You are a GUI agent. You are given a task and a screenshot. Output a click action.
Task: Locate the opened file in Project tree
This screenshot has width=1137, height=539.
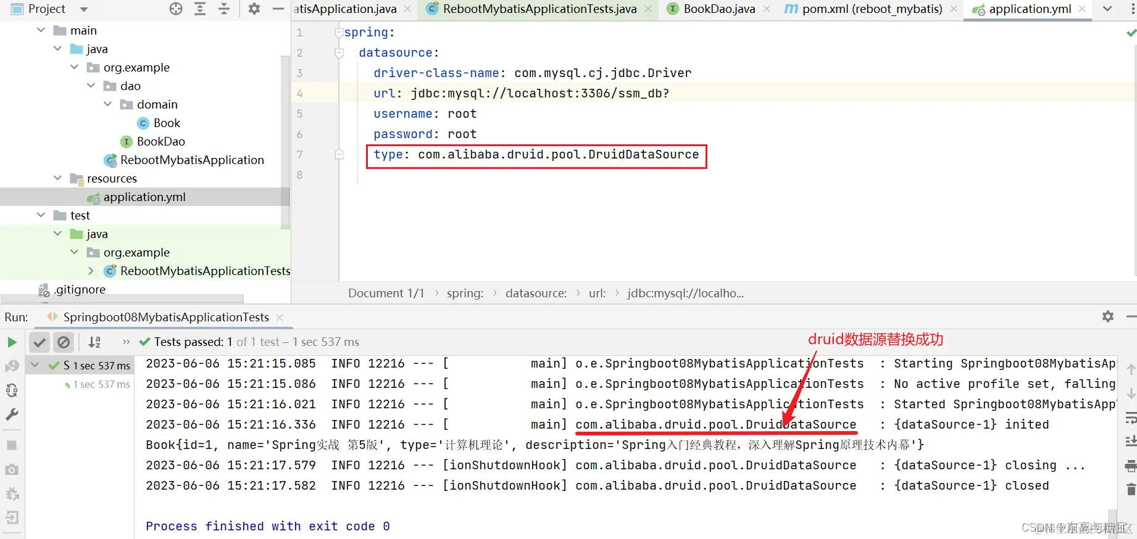(x=176, y=9)
